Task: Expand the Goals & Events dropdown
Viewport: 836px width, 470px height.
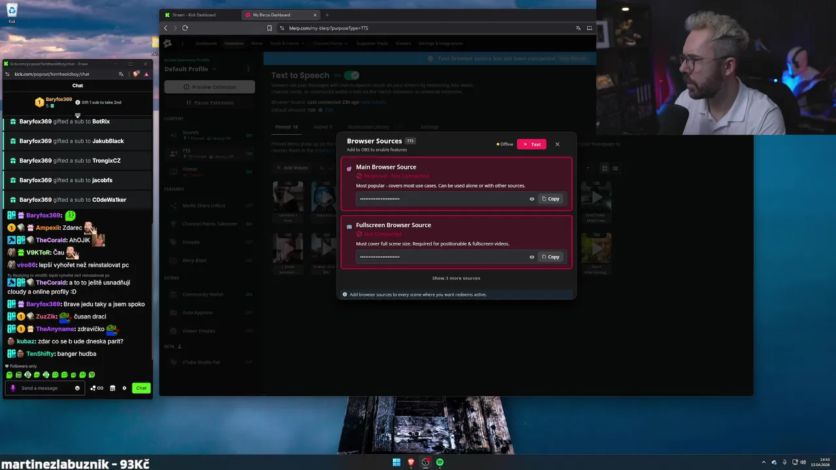Action: click(x=286, y=44)
